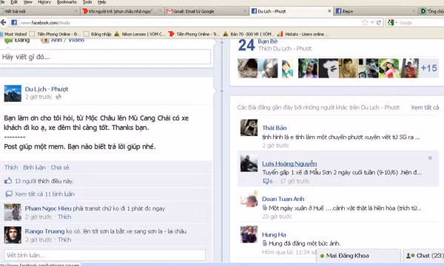Like Pham Ngoc Hieu's comment

[x=64, y=216]
